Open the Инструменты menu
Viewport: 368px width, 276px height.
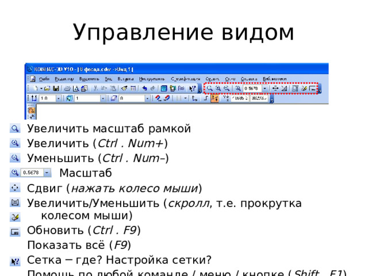pos(152,79)
